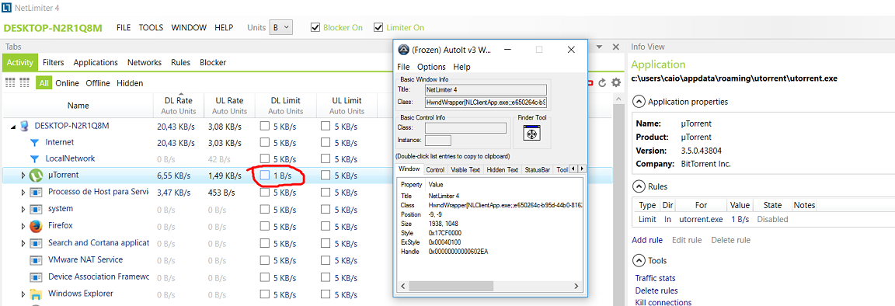Click the VMware NAT Service row icon
The height and width of the screenshot is (306, 895).
click(x=36, y=260)
